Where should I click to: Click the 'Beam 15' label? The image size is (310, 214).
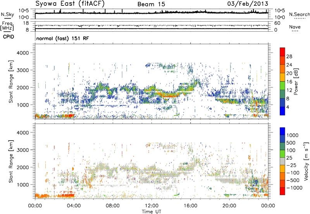point(151,4)
